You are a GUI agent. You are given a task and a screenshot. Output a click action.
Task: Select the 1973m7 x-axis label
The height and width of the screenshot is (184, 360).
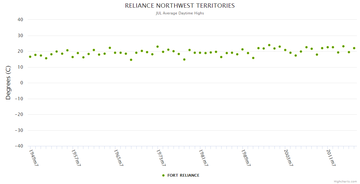click(161, 158)
